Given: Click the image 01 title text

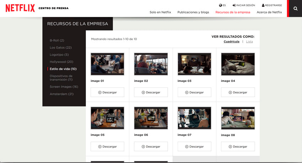Looking at the screenshot, I should point(97,81).
